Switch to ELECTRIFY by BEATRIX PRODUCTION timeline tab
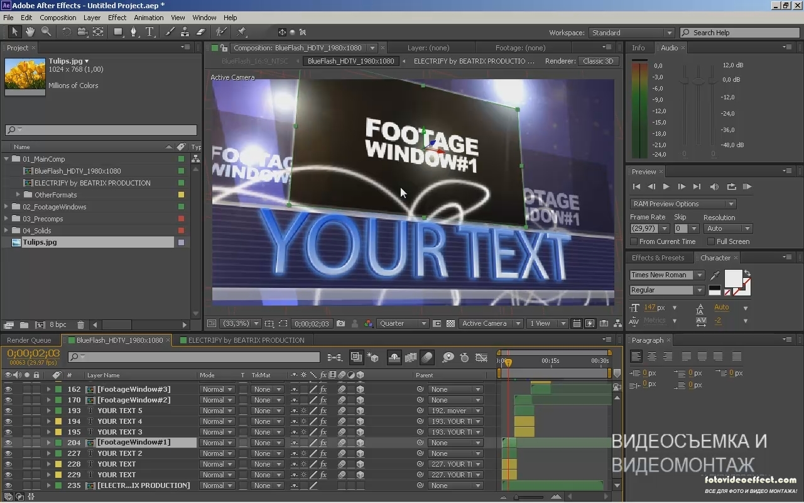 (x=246, y=340)
